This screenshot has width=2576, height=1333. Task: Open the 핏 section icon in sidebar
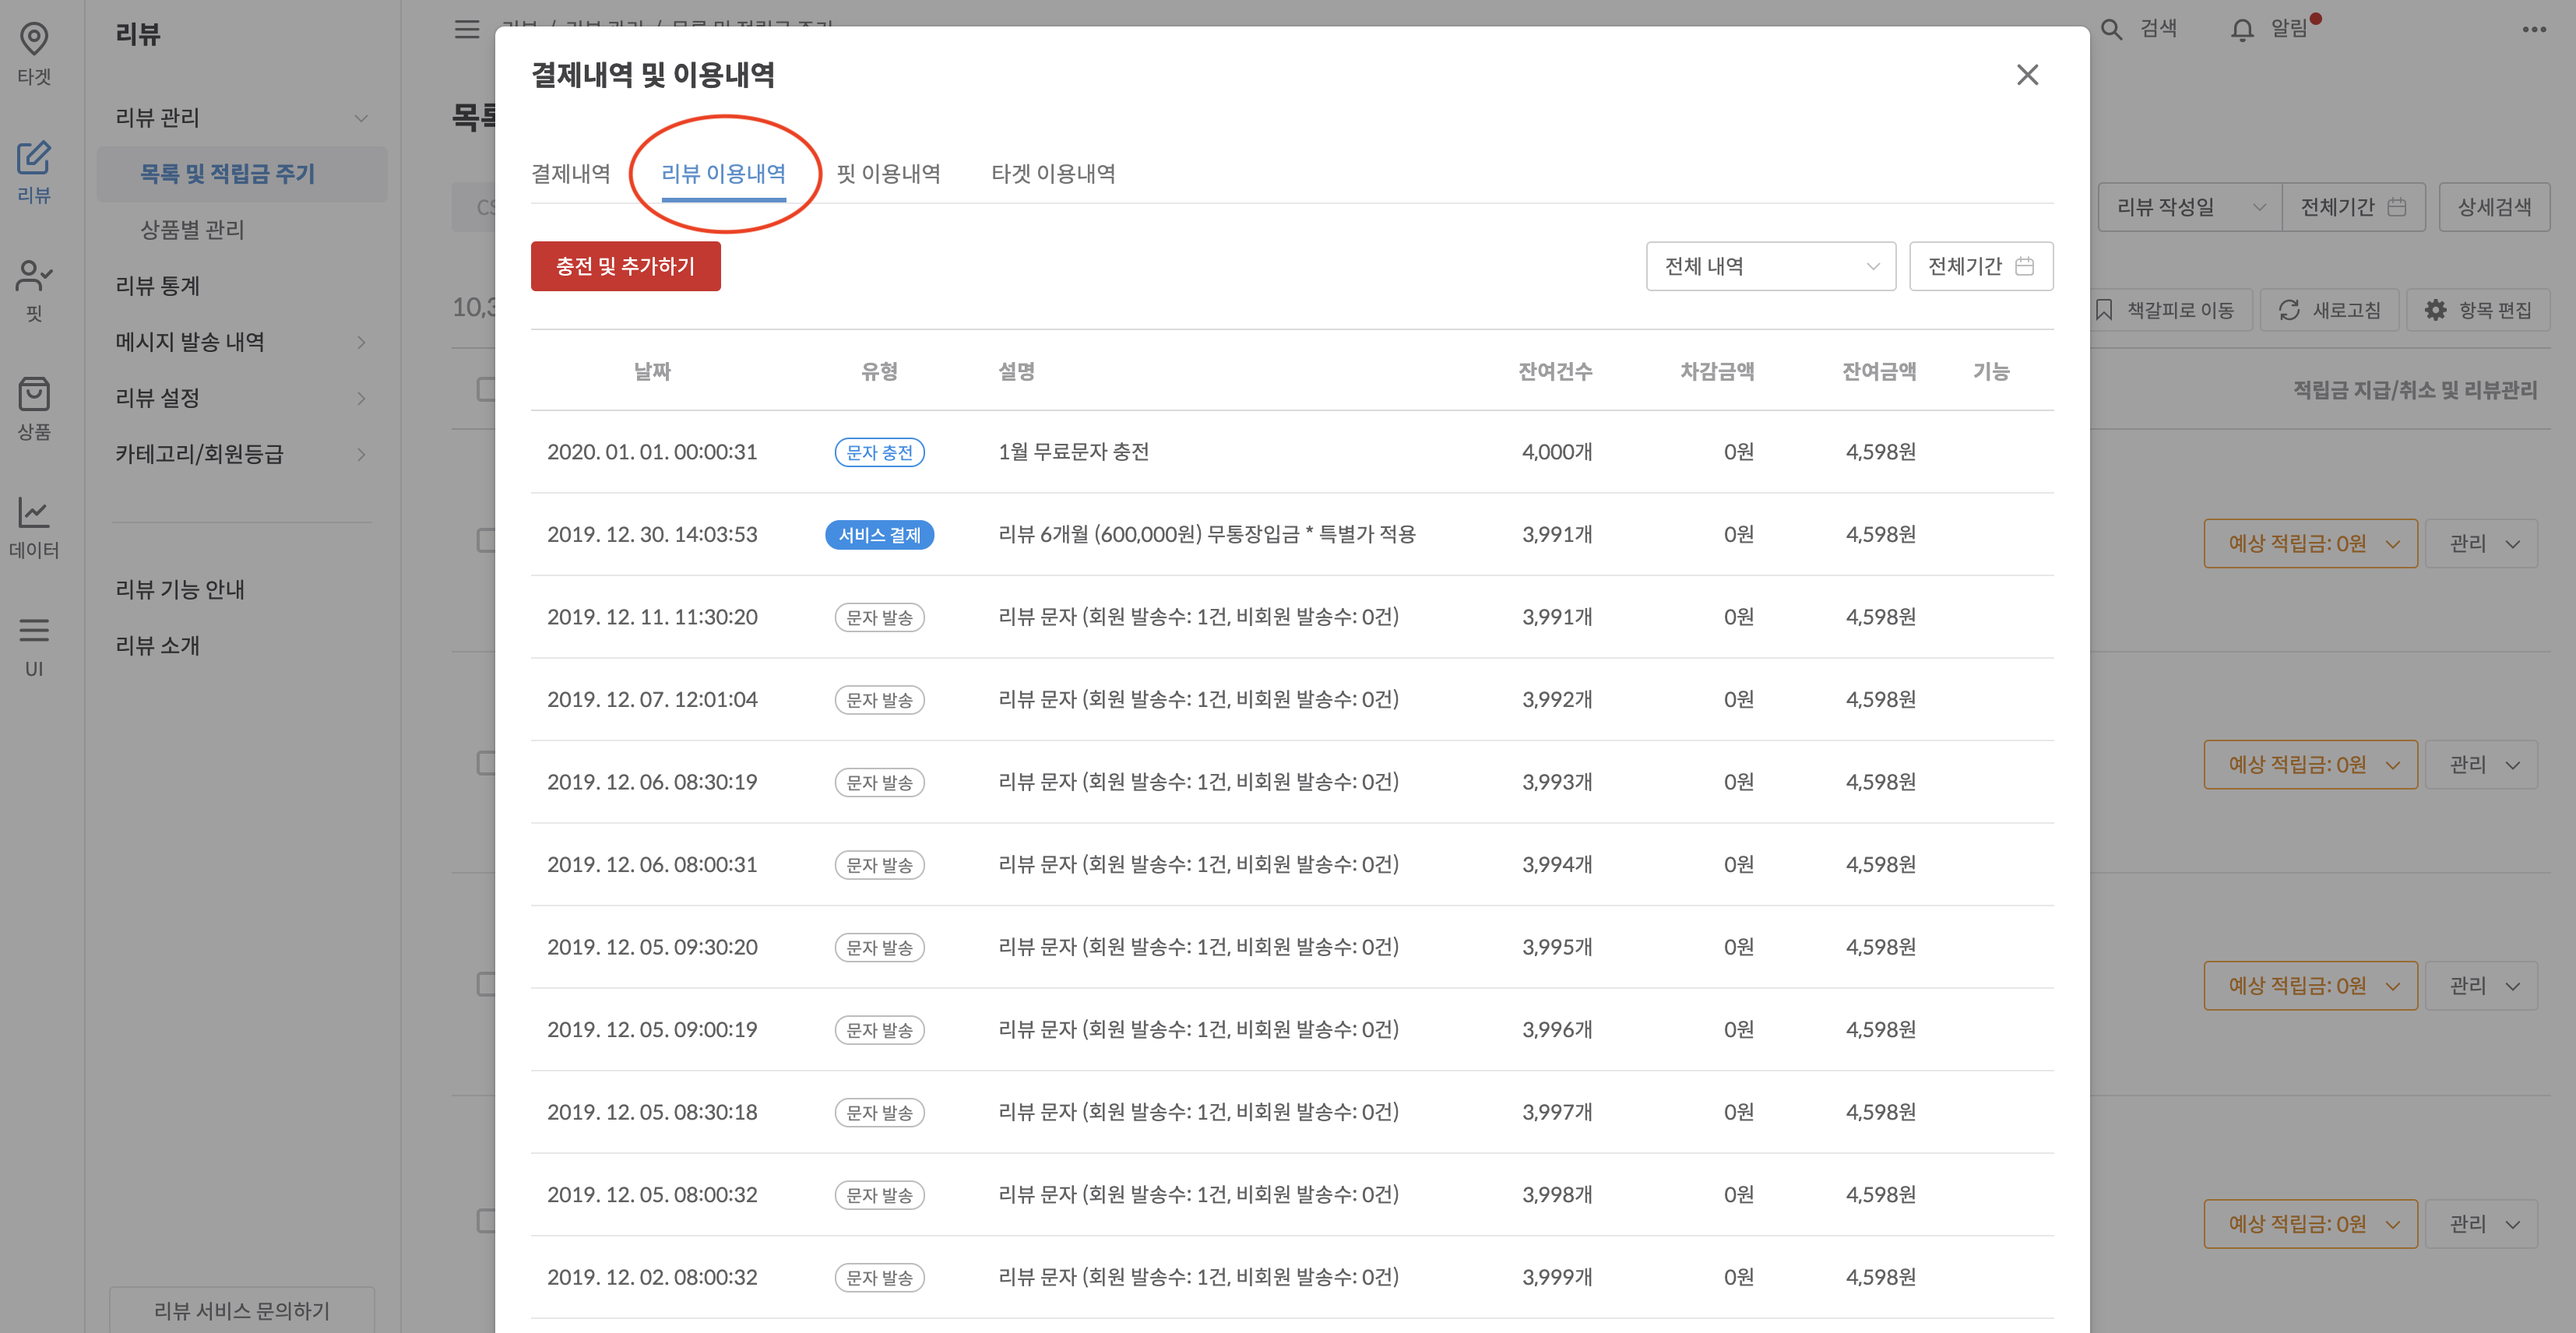click(x=34, y=277)
